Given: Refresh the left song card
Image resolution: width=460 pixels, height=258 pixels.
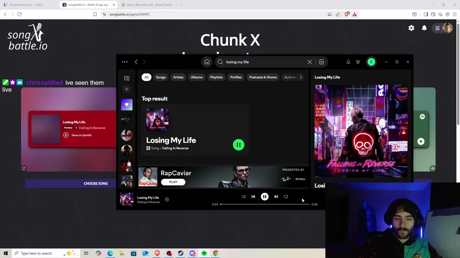Looking at the screenshot, I should click(24, 168).
